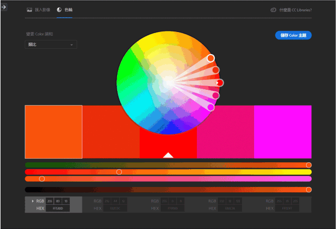Click the fourth swatch's HEX field
Image resolution: width=336 pixels, height=229 pixels.
(230, 209)
